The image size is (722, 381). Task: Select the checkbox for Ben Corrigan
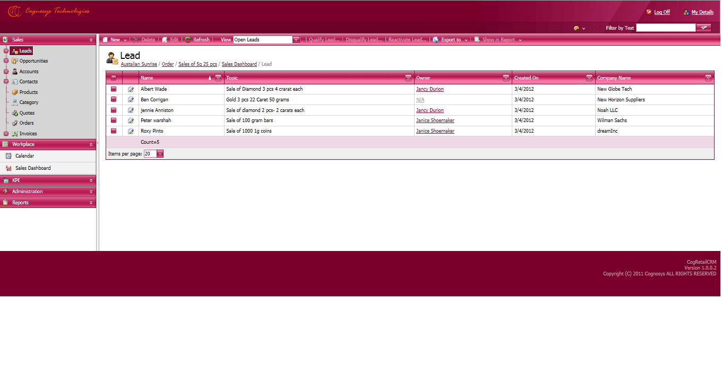click(x=114, y=100)
